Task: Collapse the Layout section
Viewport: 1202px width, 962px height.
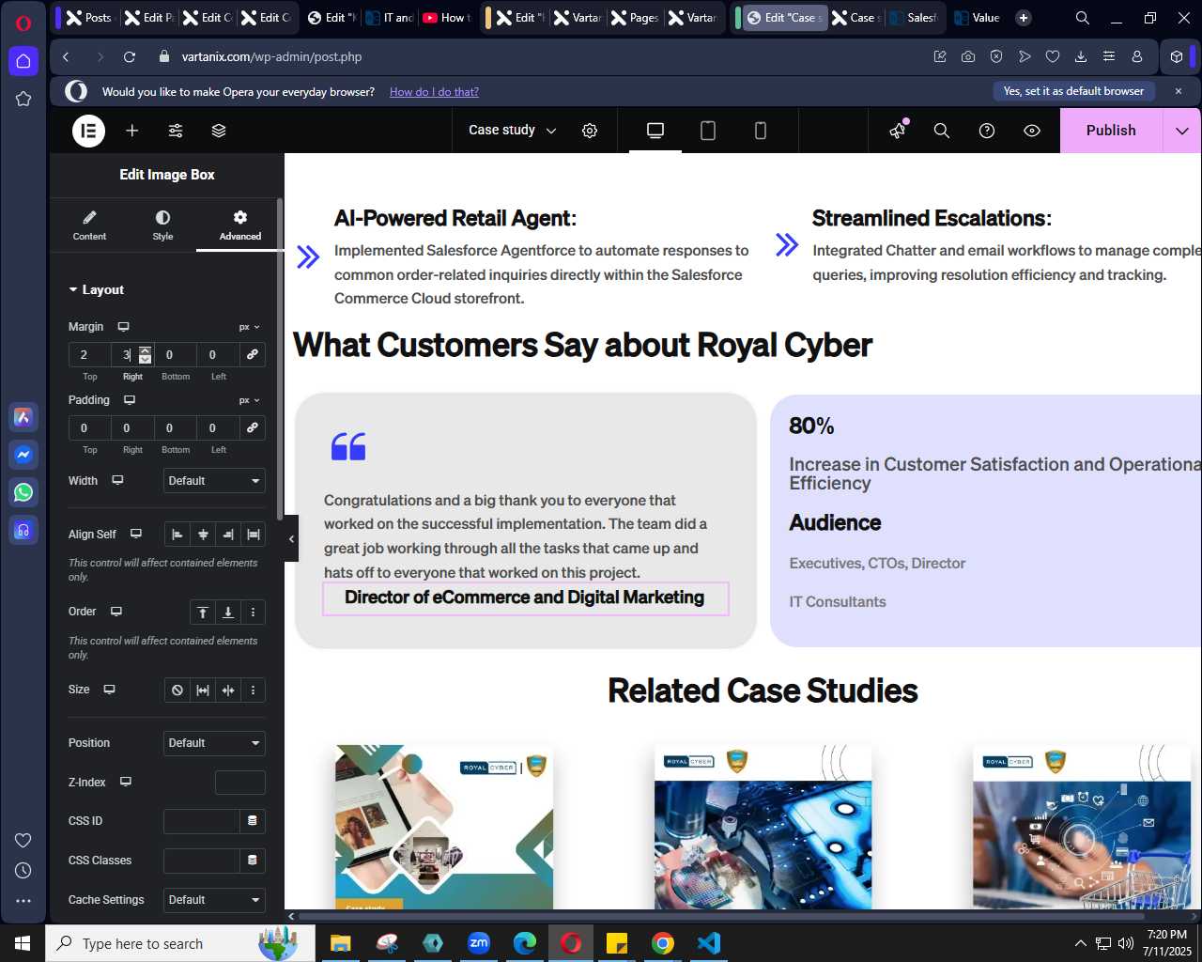Action: (x=96, y=289)
